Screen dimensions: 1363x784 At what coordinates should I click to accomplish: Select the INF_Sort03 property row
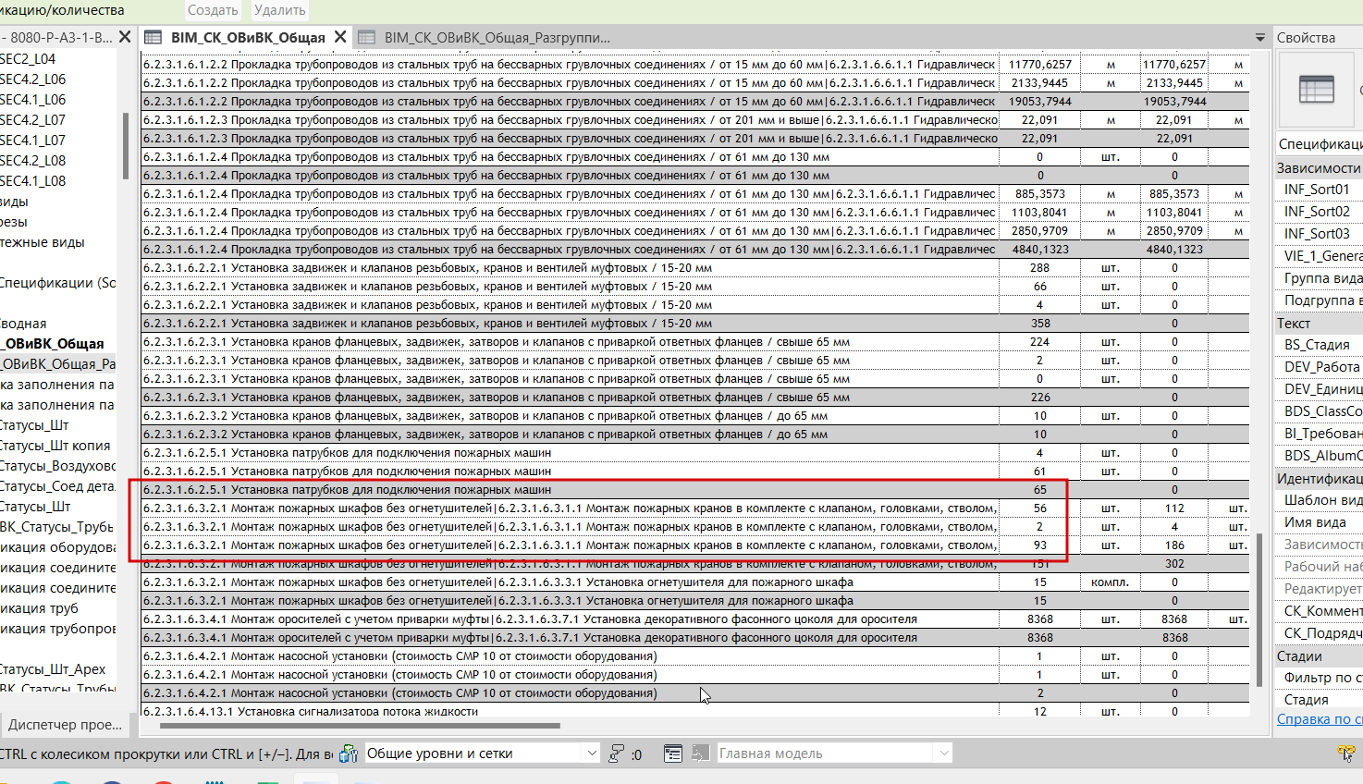1320,233
